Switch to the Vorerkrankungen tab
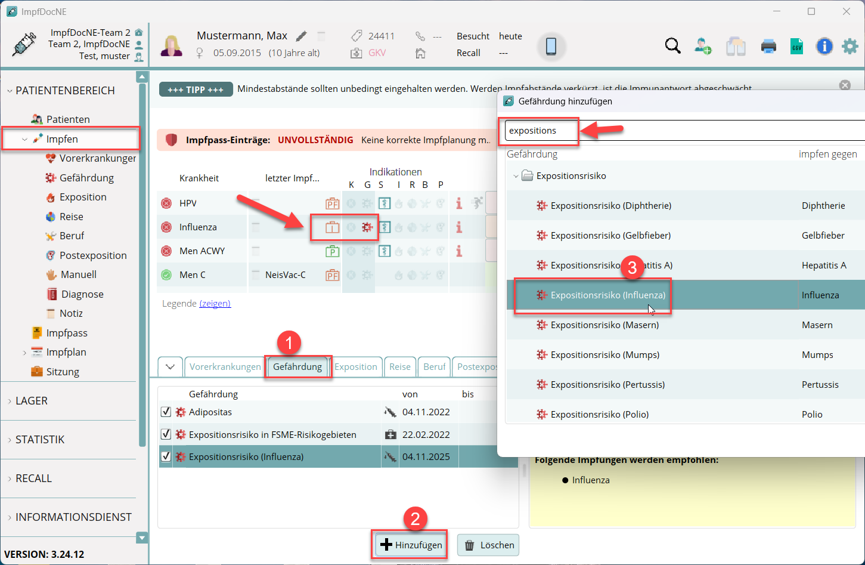This screenshot has width=865, height=565. click(225, 367)
